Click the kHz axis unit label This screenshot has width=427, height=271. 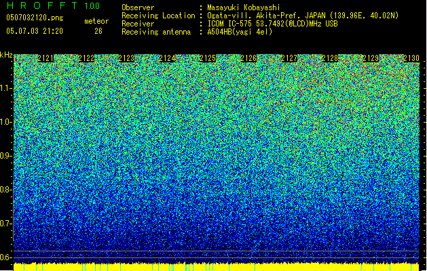pyautogui.click(x=6, y=55)
